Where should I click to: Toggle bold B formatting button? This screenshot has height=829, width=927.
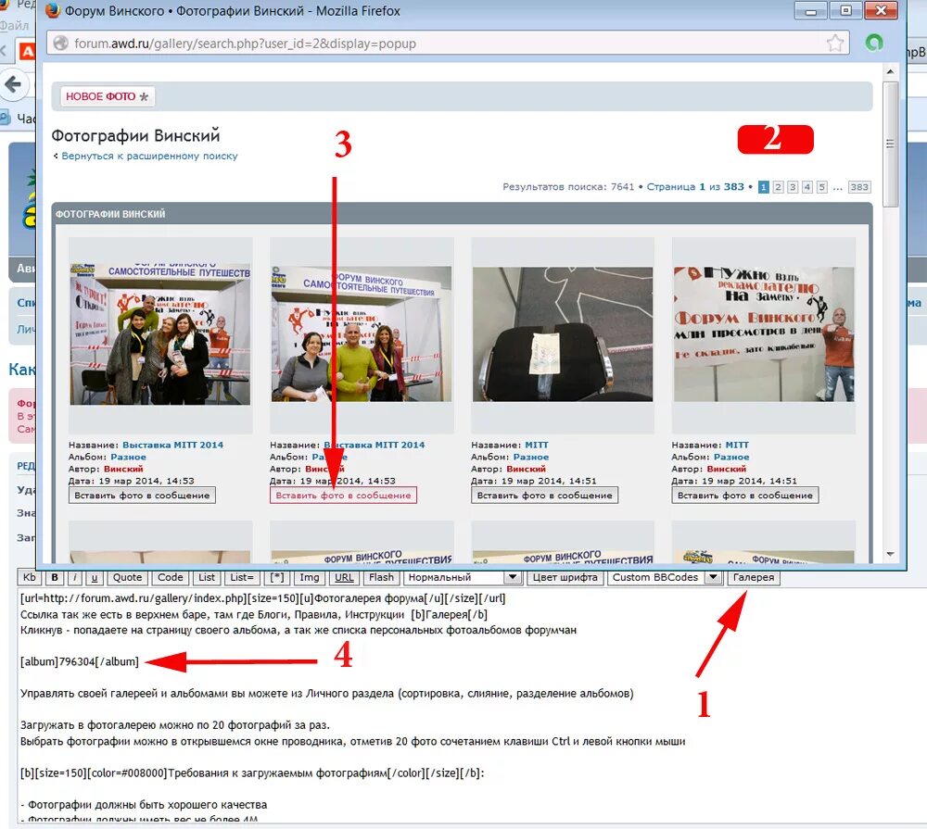[x=55, y=577]
